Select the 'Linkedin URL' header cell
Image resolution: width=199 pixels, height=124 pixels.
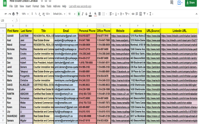(x=179, y=31)
